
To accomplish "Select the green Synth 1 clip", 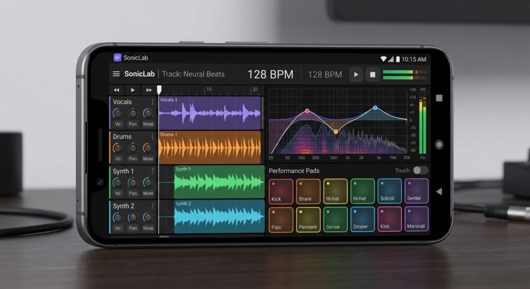I will 219,182.
